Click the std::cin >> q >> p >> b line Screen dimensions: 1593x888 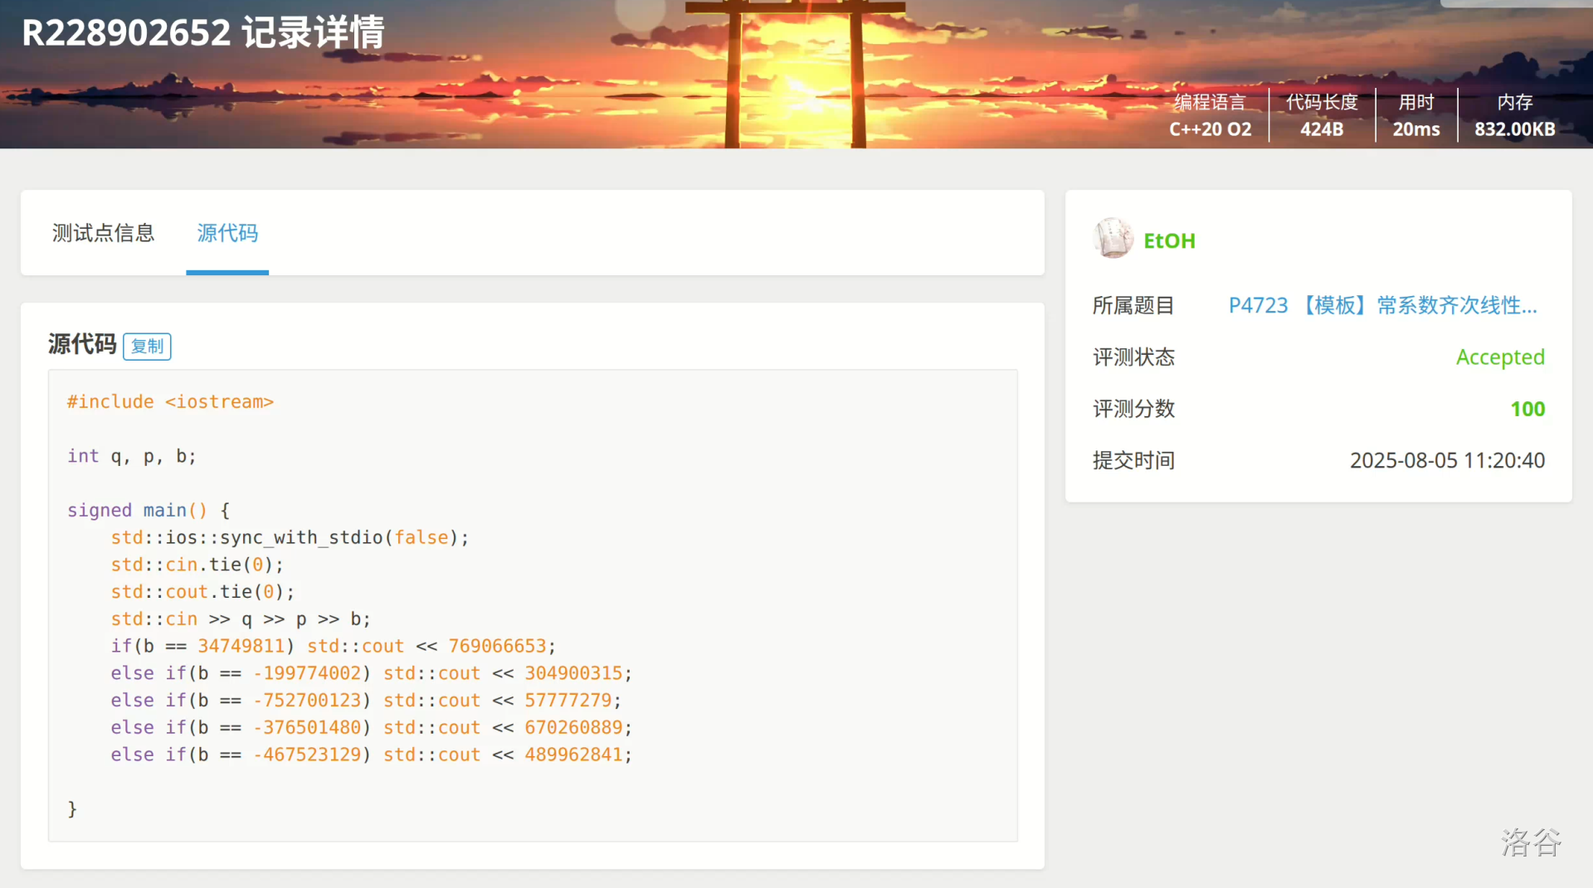click(x=241, y=619)
